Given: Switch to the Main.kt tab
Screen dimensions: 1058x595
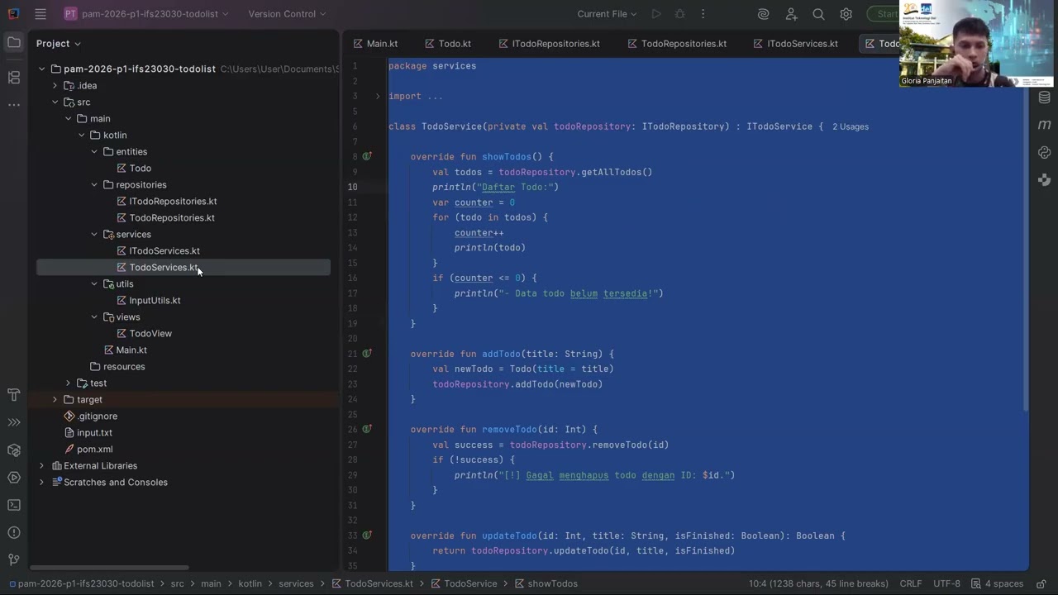Looking at the screenshot, I should (374, 44).
